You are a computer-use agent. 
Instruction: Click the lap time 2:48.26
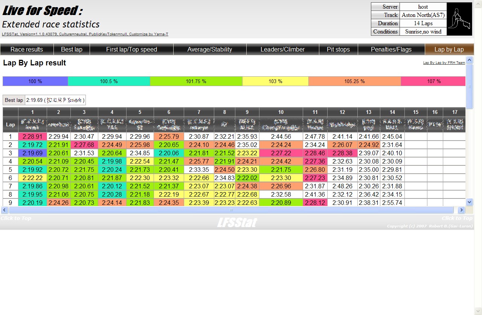[342, 186]
